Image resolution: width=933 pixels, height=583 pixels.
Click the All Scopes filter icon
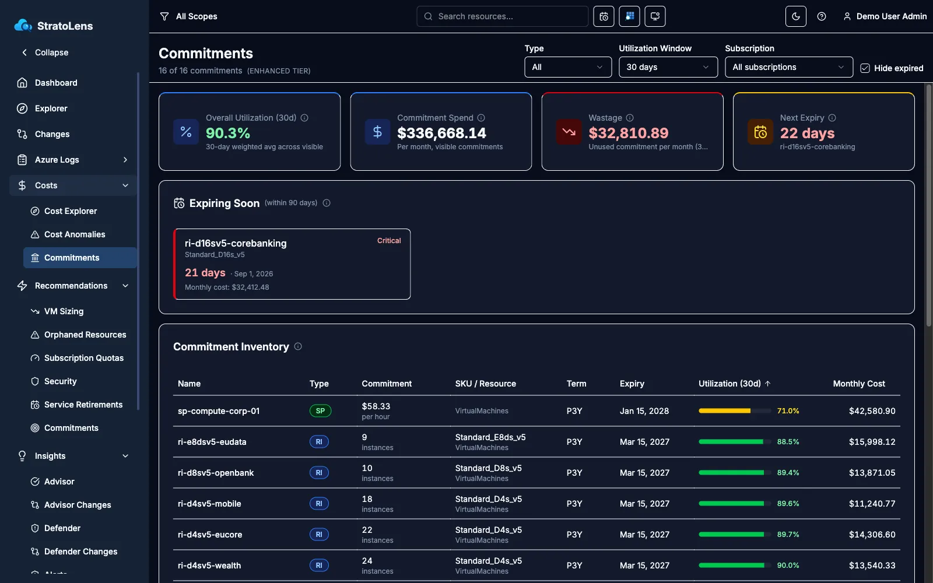pos(164,16)
